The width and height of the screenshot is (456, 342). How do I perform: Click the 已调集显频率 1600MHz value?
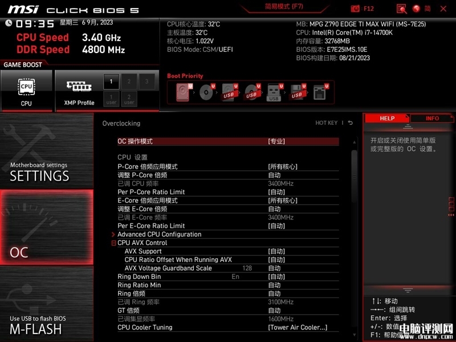(x=280, y=319)
